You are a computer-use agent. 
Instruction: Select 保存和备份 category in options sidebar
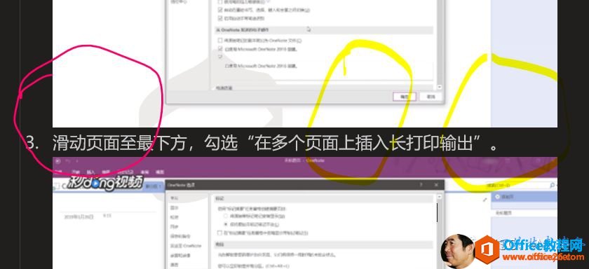coord(180,236)
